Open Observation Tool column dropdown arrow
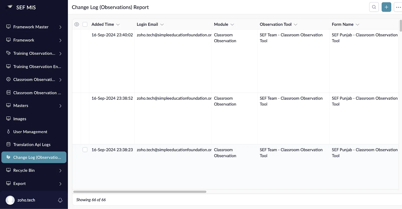This screenshot has height=209, width=402. pyautogui.click(x=295, y=25)
